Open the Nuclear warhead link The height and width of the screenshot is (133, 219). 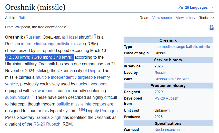tap(161, 130)
